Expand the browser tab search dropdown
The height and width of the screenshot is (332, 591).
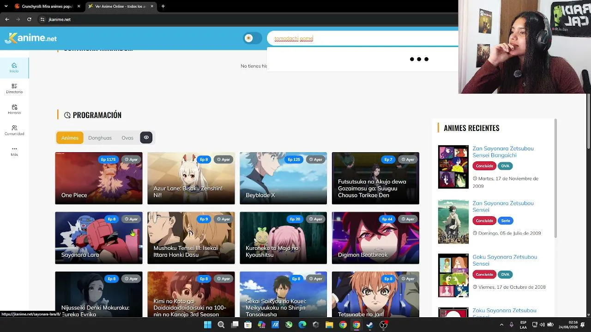tap(6, 6)
